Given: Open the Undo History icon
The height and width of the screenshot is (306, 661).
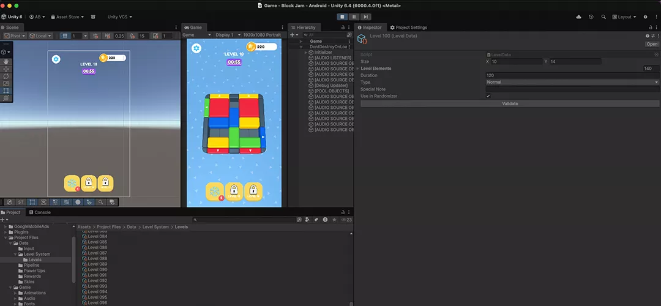Looking at the screenshot, I should (591, 17).
